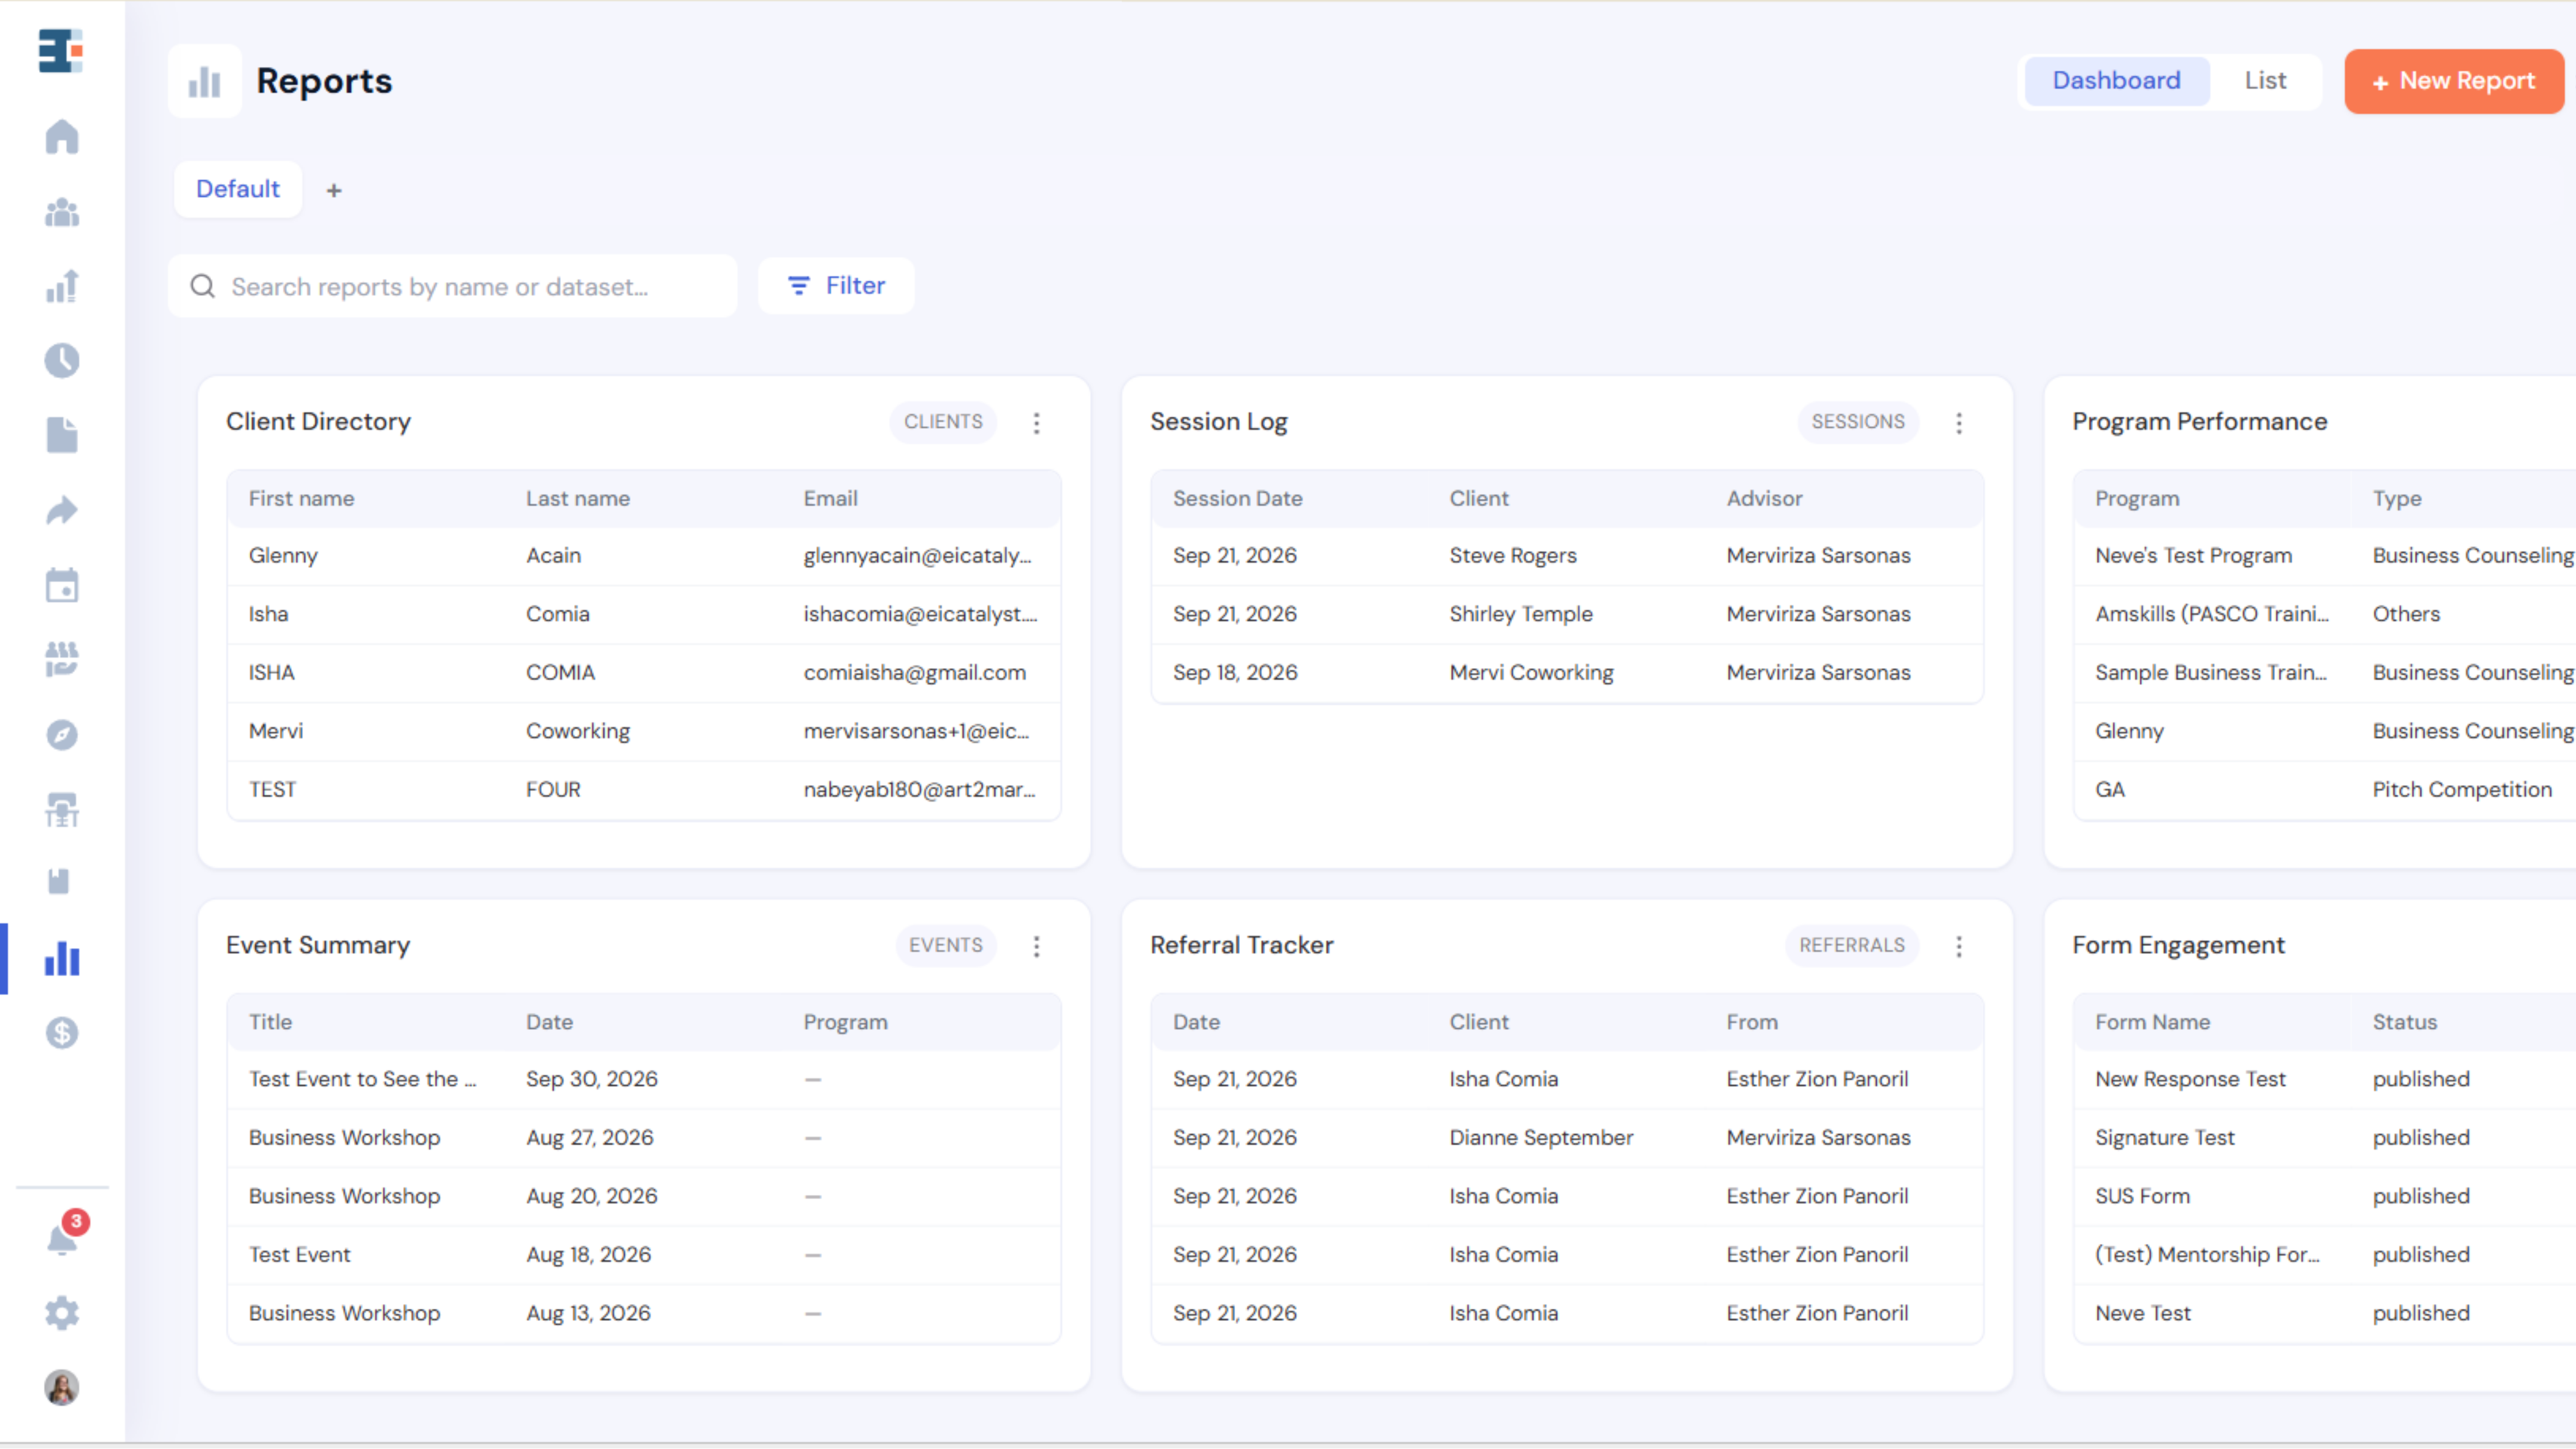Open the Filter button

point(836,286)
